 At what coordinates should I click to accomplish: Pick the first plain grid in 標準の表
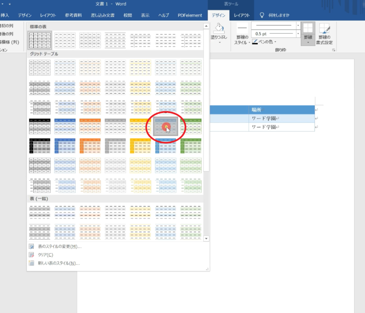(40, 40)
